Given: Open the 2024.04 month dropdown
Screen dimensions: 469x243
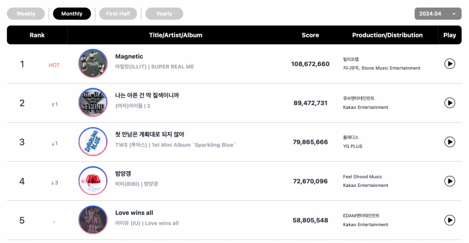Looking at the screenshot, I should 438,13.
